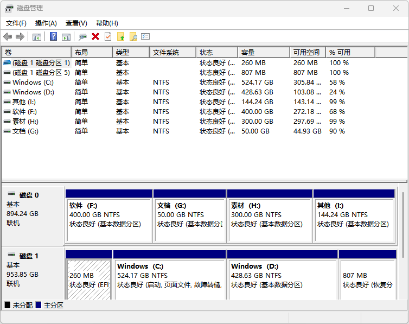The height and width of the screenshot is (324, 409).
Task: Click the Forward arrow toolbar icon
Action: (x=20, y=36)
